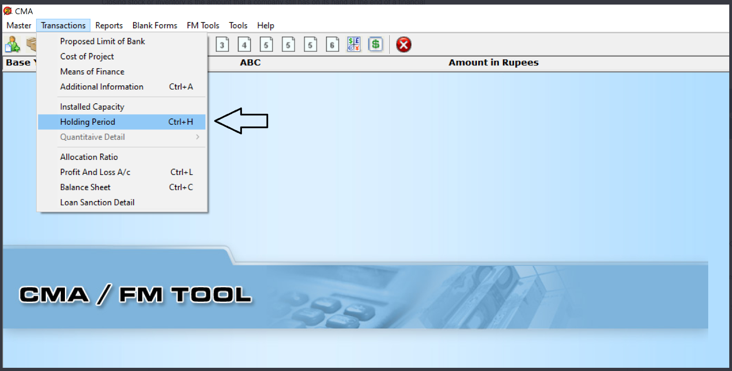The height and width of the screenshot is (371, 732).
Task: Select Means of Finance menu item
Action: pyautogui.click(x=92, y=72)
